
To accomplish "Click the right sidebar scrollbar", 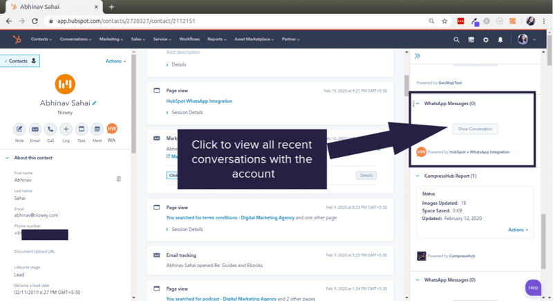I will pos(543,241).
